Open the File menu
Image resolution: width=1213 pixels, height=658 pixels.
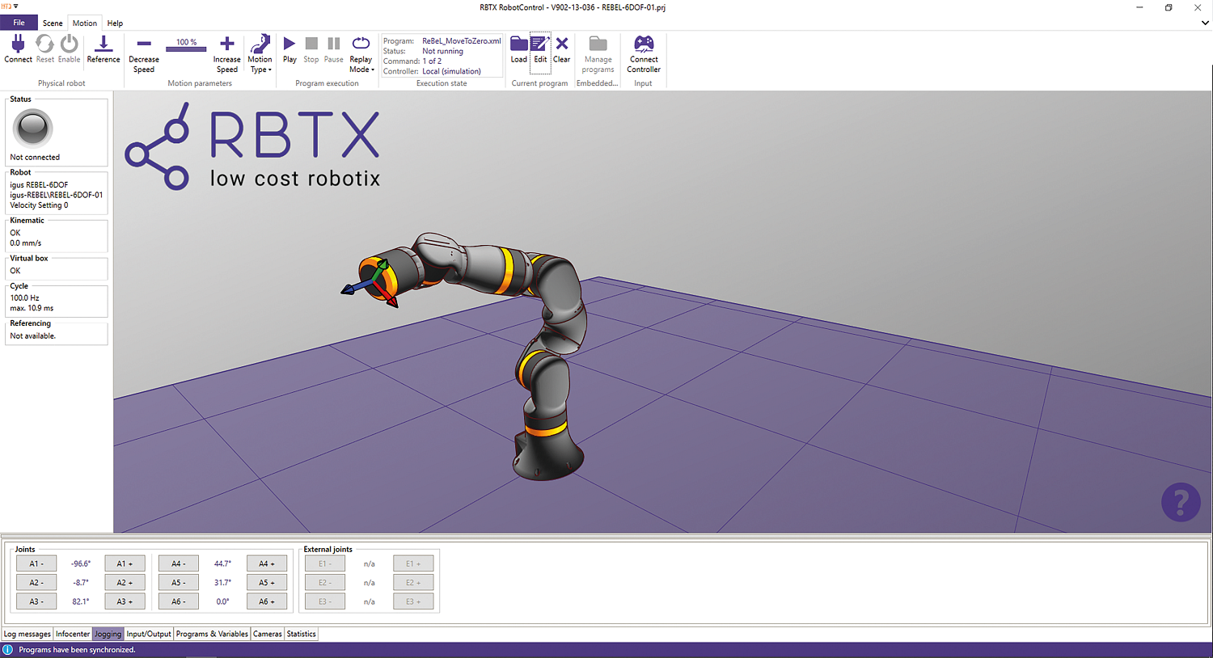click(19, 23)
